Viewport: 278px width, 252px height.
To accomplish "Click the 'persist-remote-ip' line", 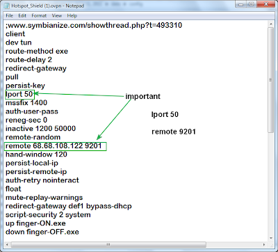I will [36, 172].
